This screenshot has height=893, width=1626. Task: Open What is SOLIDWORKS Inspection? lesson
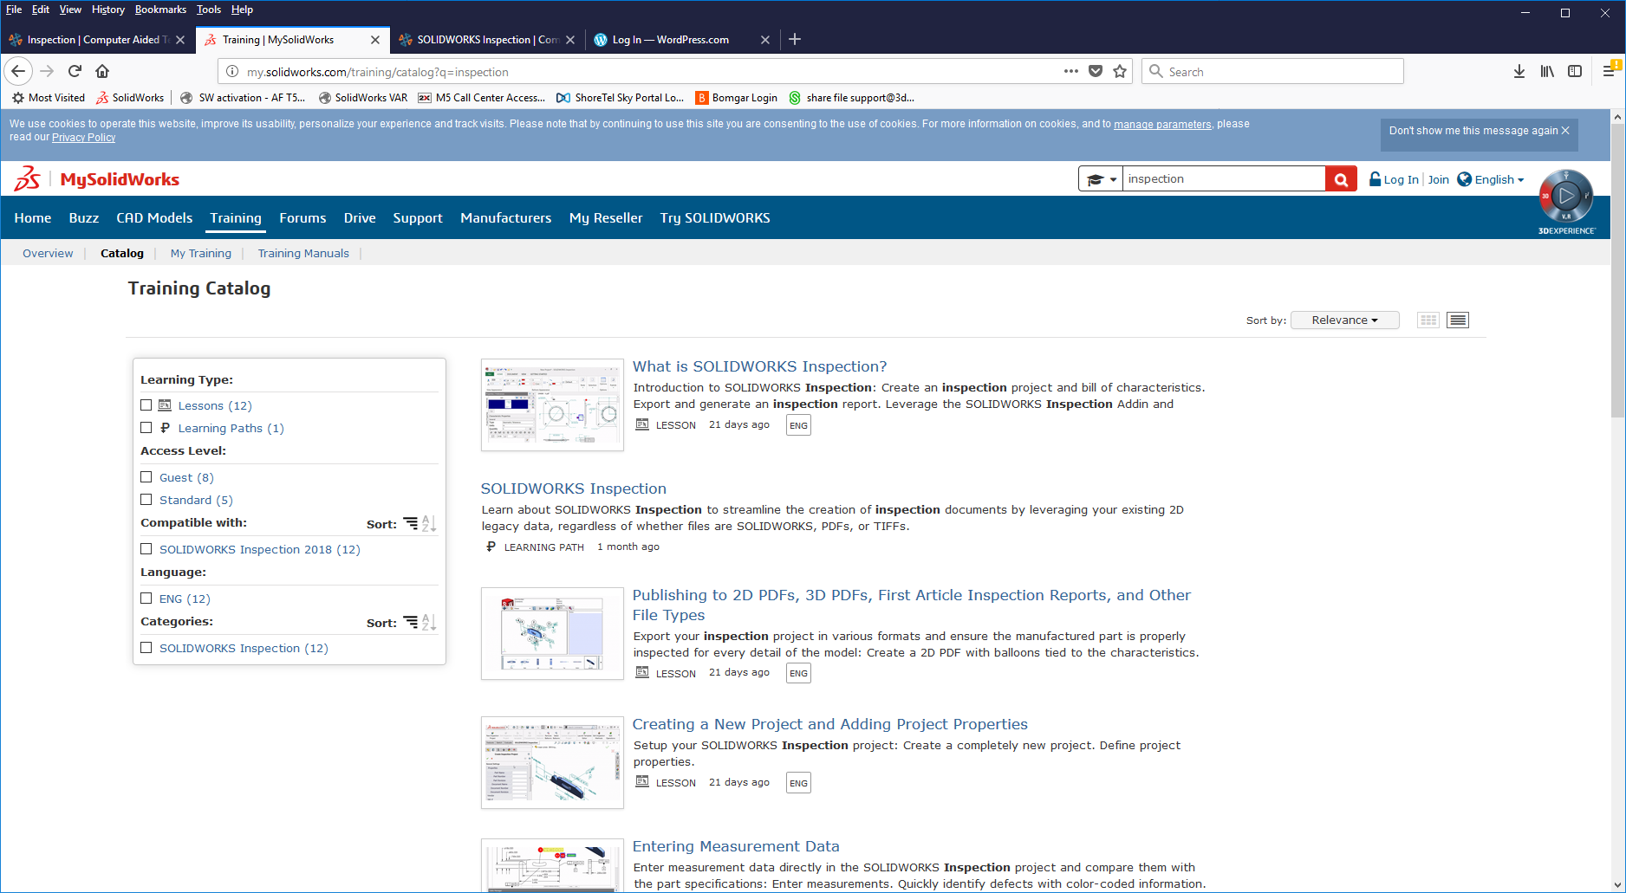click(x=759, y=366)
